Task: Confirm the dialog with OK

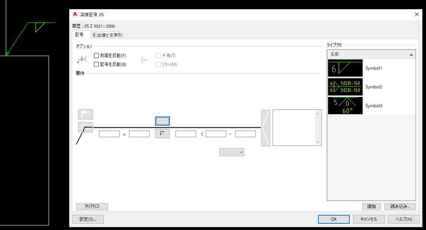Action: (334, 219)
